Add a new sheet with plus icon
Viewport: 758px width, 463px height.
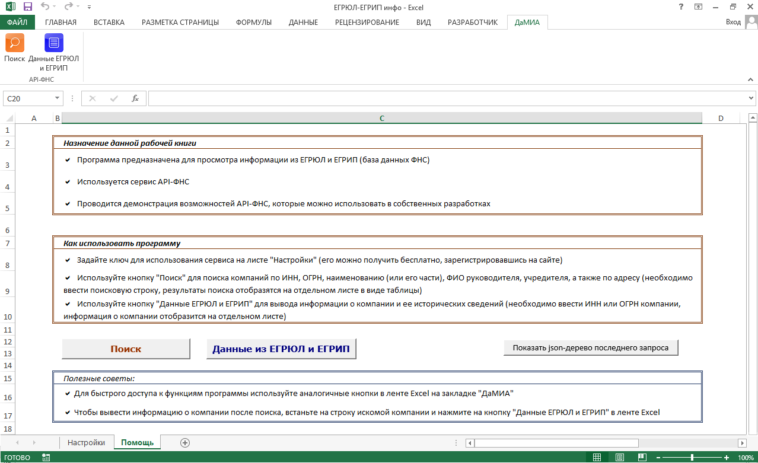[185, 442]
